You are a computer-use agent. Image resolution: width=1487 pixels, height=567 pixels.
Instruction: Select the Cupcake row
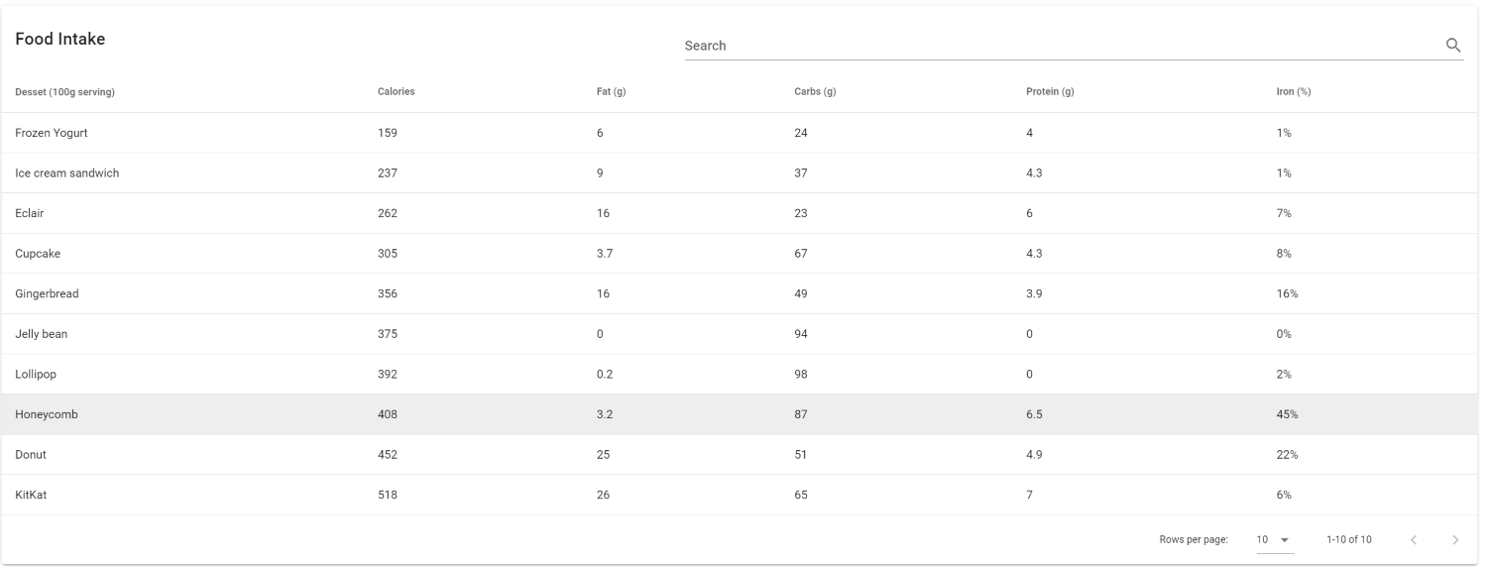tap(38, 254)
